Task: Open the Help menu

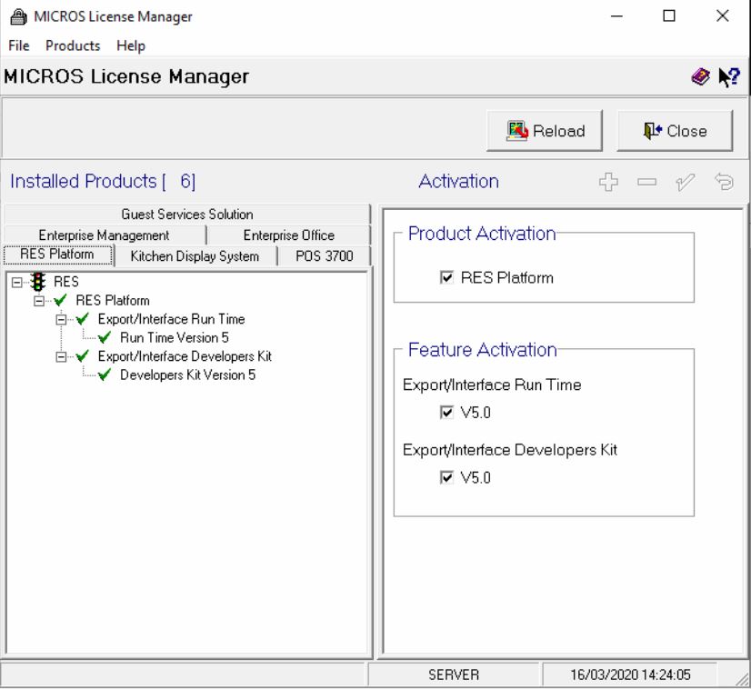Action: tap(131, 45)
